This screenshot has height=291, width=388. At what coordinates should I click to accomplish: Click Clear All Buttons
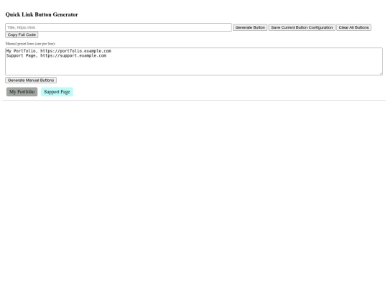pos(354,27)
